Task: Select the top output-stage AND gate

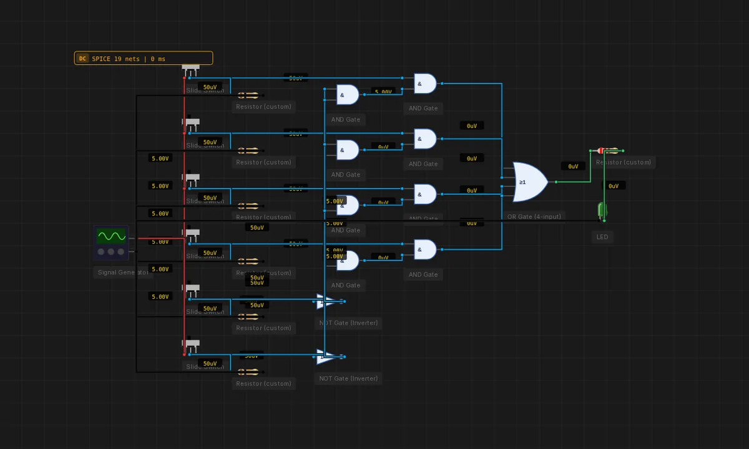Action: 425,84
